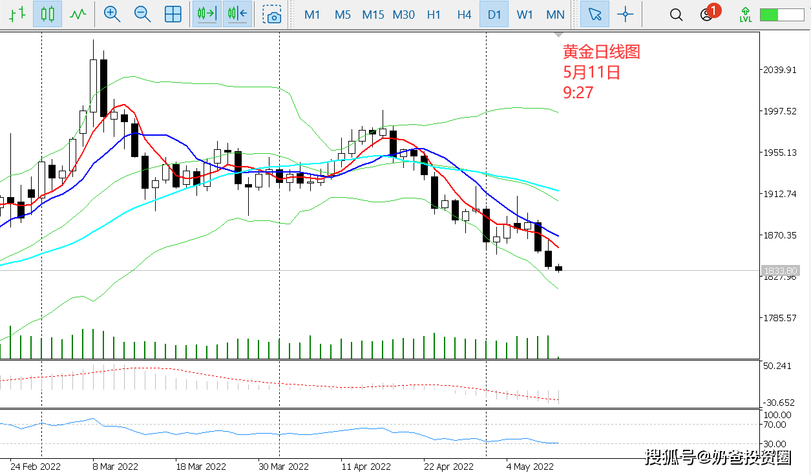Select the W1 weekly timeframe

pos(525,14)
